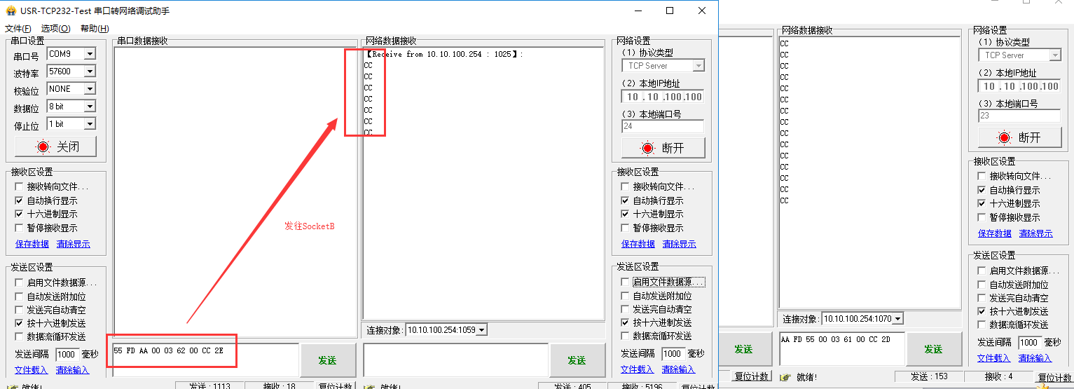This screenshot has height=389, width=1074.
Task: Open connection target dropdown showing 10.10.100.254:1059
Action: 481,330
